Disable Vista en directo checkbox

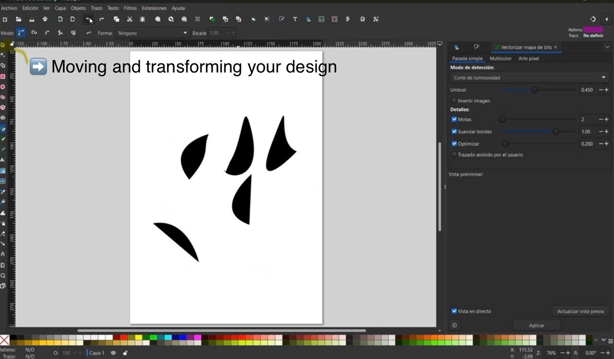[x=454, y=311]
